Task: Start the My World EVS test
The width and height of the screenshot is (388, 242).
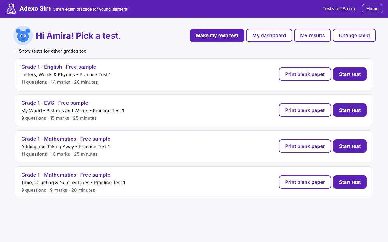Action: coord(350,110)
